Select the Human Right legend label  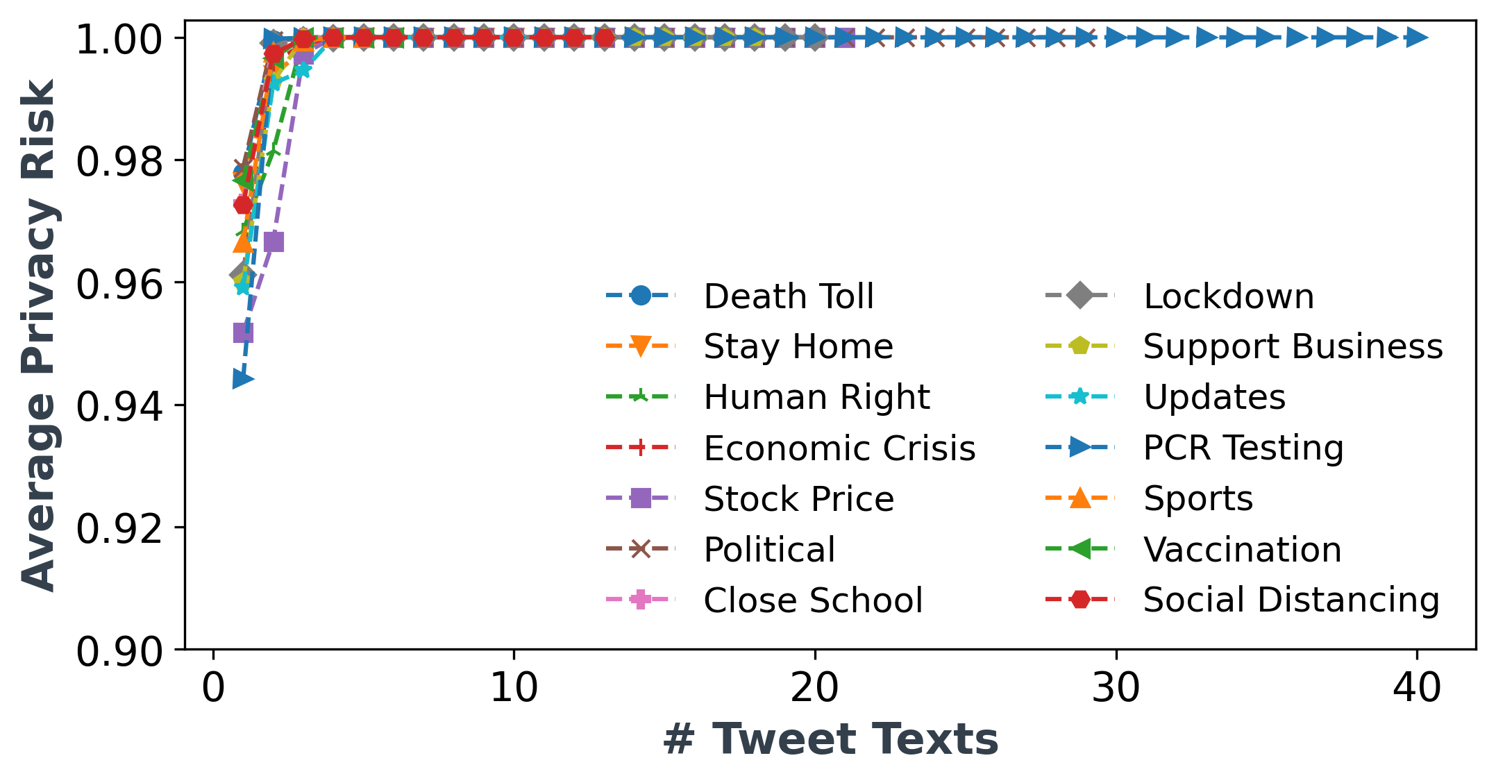(x=816, y=398)
